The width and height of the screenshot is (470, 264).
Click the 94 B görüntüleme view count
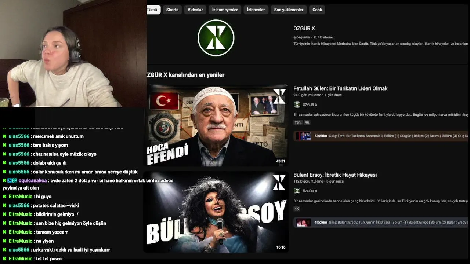[x=307, y=95]
